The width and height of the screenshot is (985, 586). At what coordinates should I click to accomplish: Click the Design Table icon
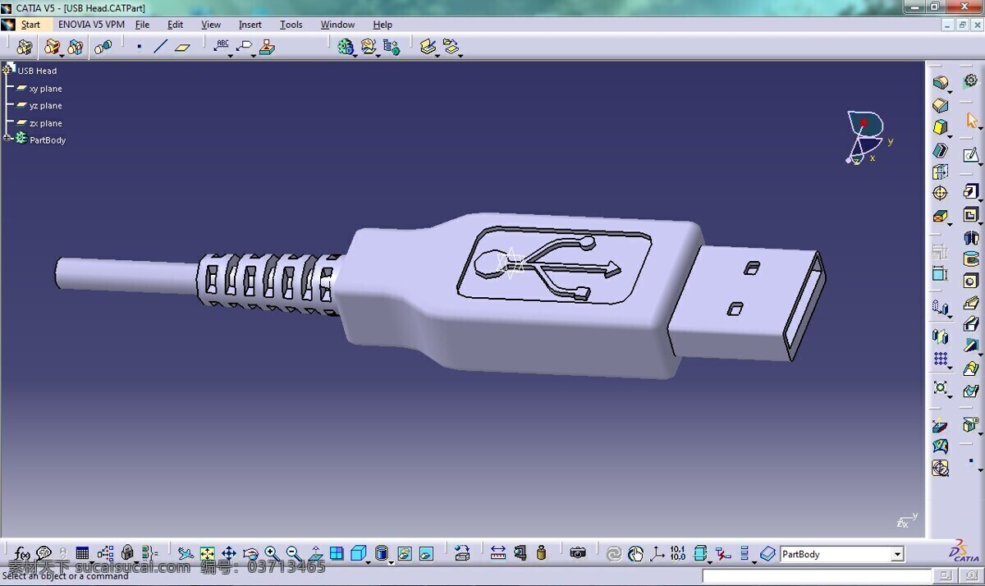click(82, 553)
